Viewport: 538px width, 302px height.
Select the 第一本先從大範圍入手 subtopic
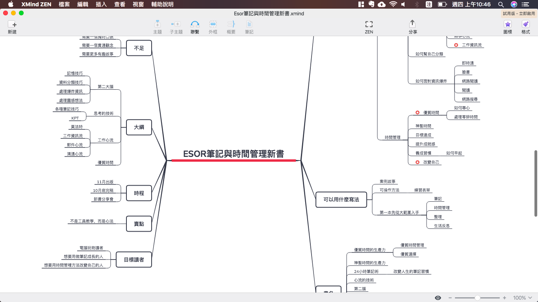coord(399,212)
